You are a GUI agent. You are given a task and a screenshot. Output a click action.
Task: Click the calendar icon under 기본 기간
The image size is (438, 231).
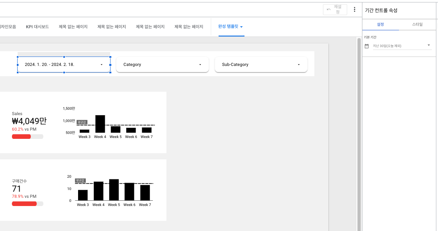coord(367,46)
